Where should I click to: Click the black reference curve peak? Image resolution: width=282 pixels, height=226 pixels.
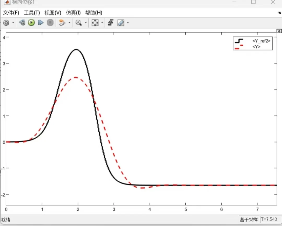pos(76,49)
